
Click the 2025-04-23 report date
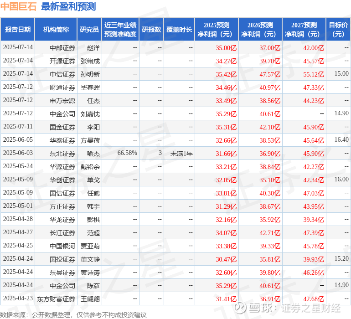[x=18, y=298]
